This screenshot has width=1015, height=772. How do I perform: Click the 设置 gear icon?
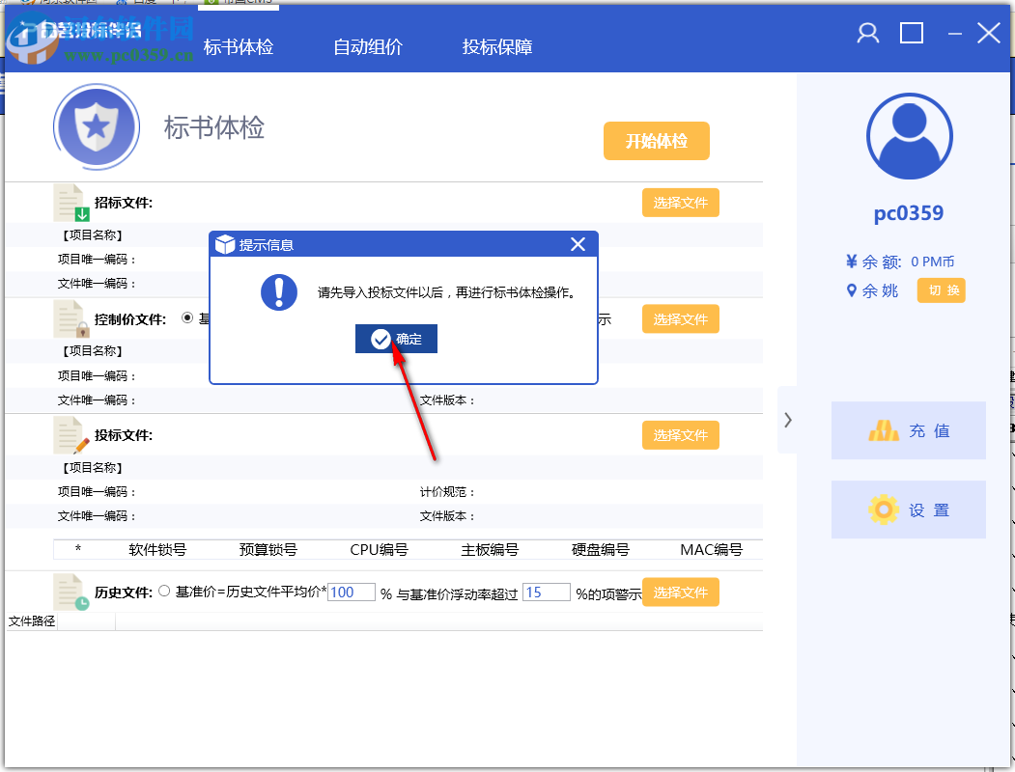(882, 510)
